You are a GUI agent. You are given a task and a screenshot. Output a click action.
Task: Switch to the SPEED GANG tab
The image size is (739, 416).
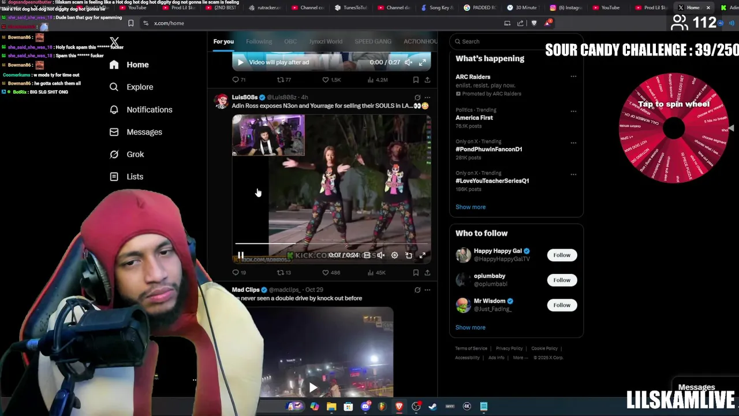[373, 42]
